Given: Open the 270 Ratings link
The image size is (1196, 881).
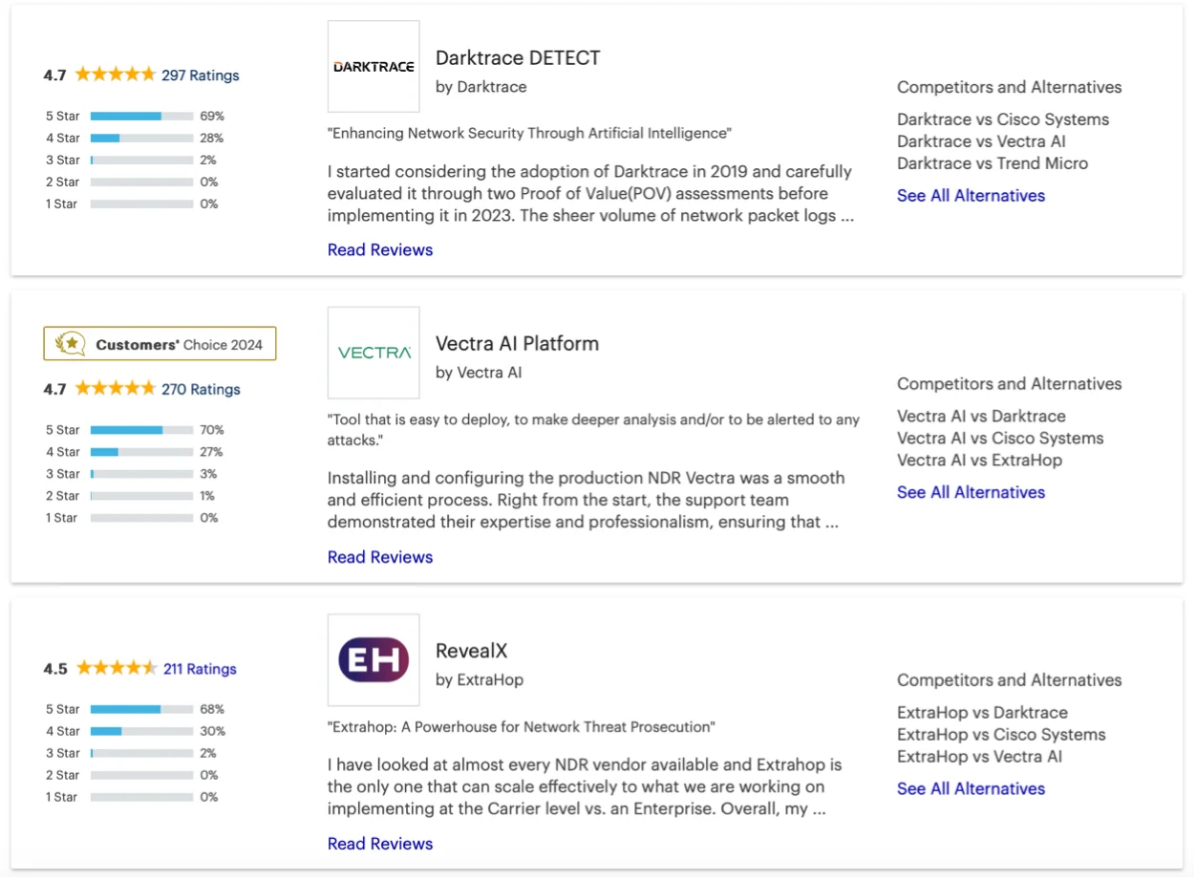Looking at the screenshot, I should [201, 390].
